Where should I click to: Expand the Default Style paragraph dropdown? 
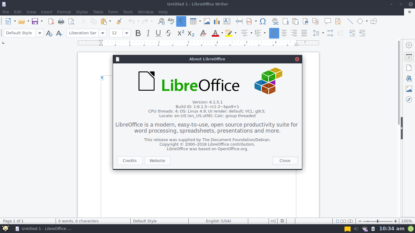[39, 33]
